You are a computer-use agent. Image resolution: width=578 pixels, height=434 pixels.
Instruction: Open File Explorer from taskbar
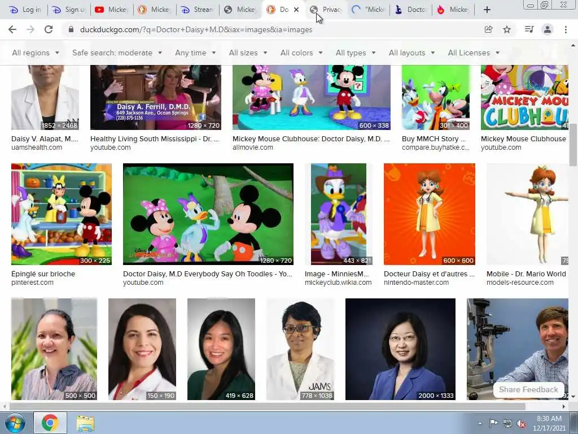86,423
